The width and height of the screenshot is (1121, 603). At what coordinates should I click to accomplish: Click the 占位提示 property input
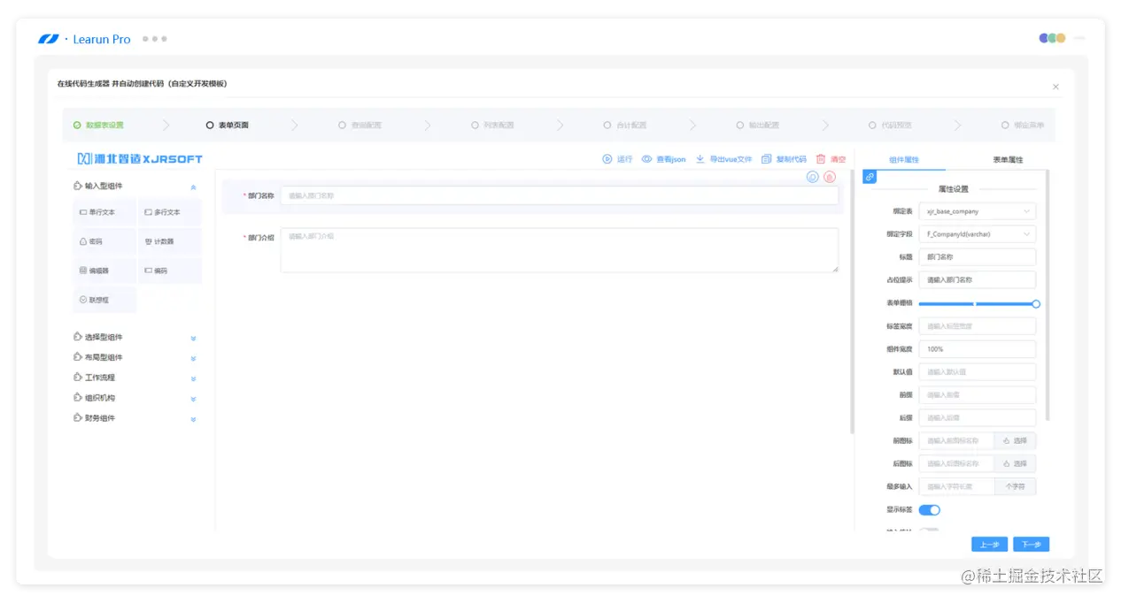(977, 280)
